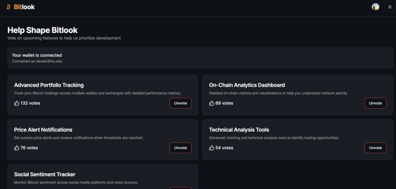Click 'Connected as danaid@bu.edu' text
This screenshot has width=396, height=189.
click(37, 61)
